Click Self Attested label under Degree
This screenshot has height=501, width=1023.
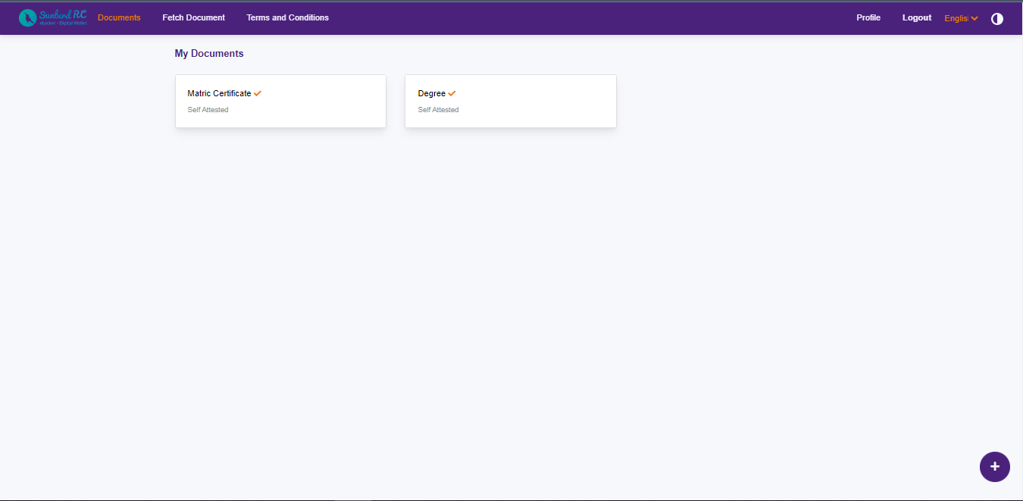click(438, 110)
